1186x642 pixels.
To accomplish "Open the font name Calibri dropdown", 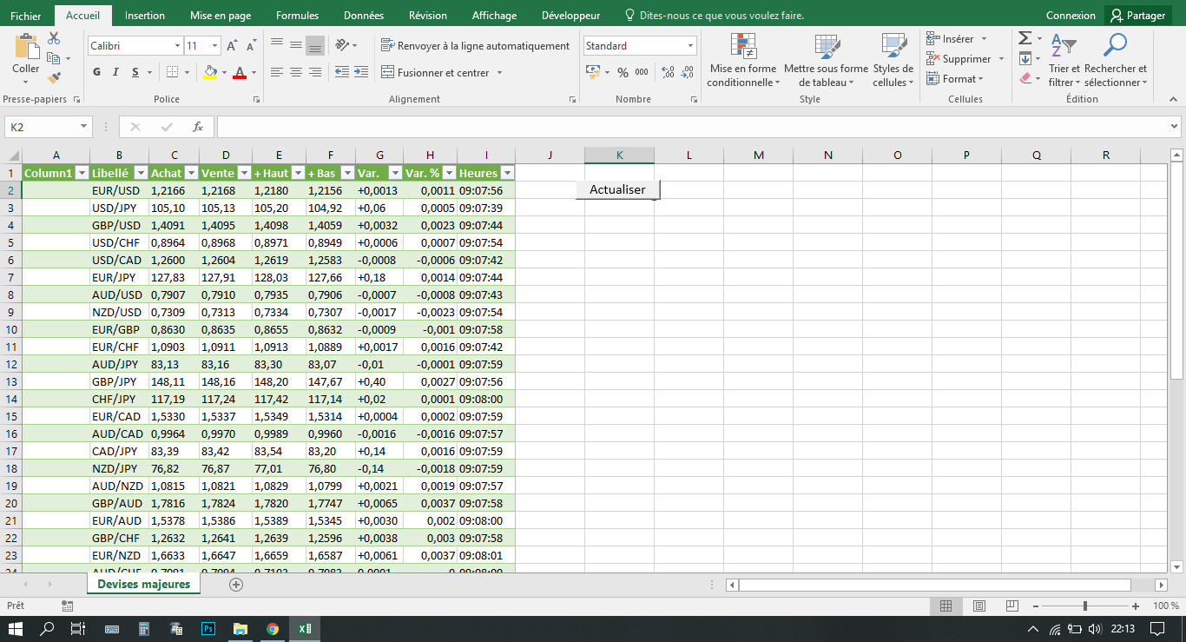I will pyautogui.click(x=177, y=46).
